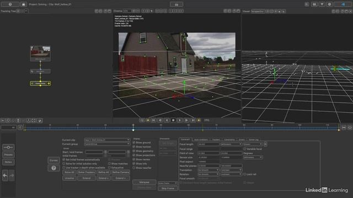Enable Show matches option
The width and height of the screenshot is (353, 198).
109,164
